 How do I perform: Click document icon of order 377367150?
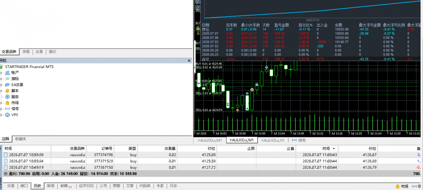click(6, 167)
